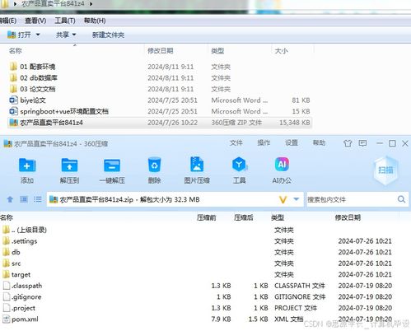Open the 工具 tools icon

(240, 170)
